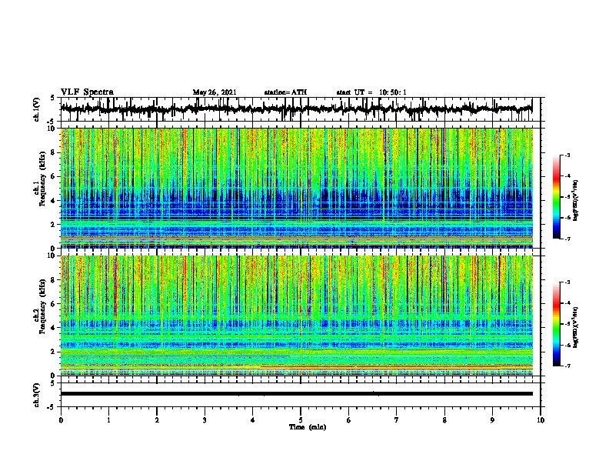
Task: Click the time axis tick label "4"
Action: point(252,420)
